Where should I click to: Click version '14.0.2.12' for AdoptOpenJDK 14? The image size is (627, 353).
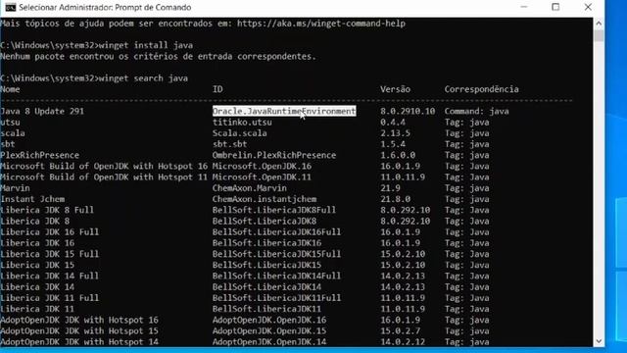[403, 342]
